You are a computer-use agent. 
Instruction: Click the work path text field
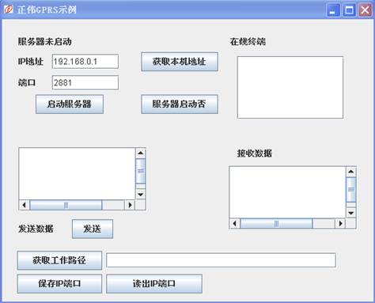coord(221,260)
